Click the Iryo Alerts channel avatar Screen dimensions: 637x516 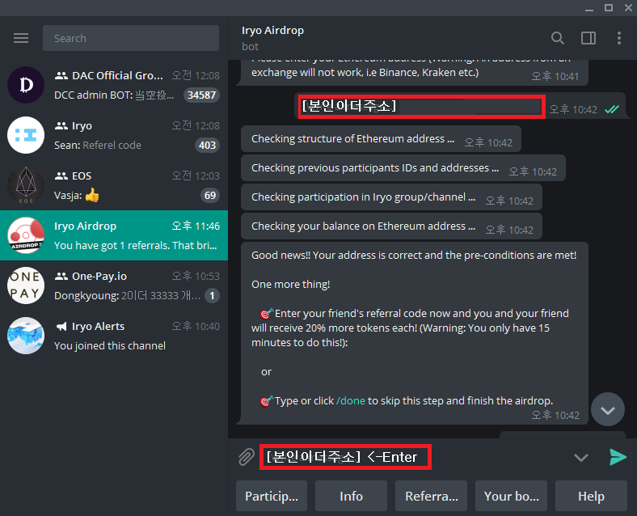click(26, 336)
